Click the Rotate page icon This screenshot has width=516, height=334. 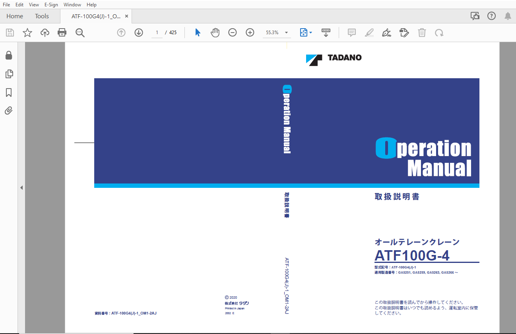[x=439, y=33]
